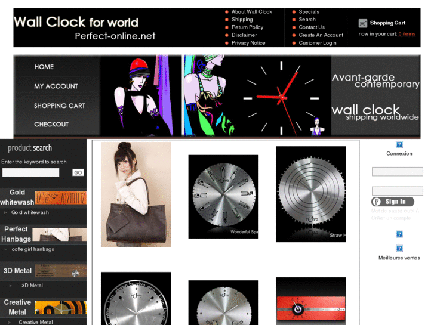Open the Straw H clock product image
Image resolution: width=434 pixels, height=325 pixels.
coord(311,194)
